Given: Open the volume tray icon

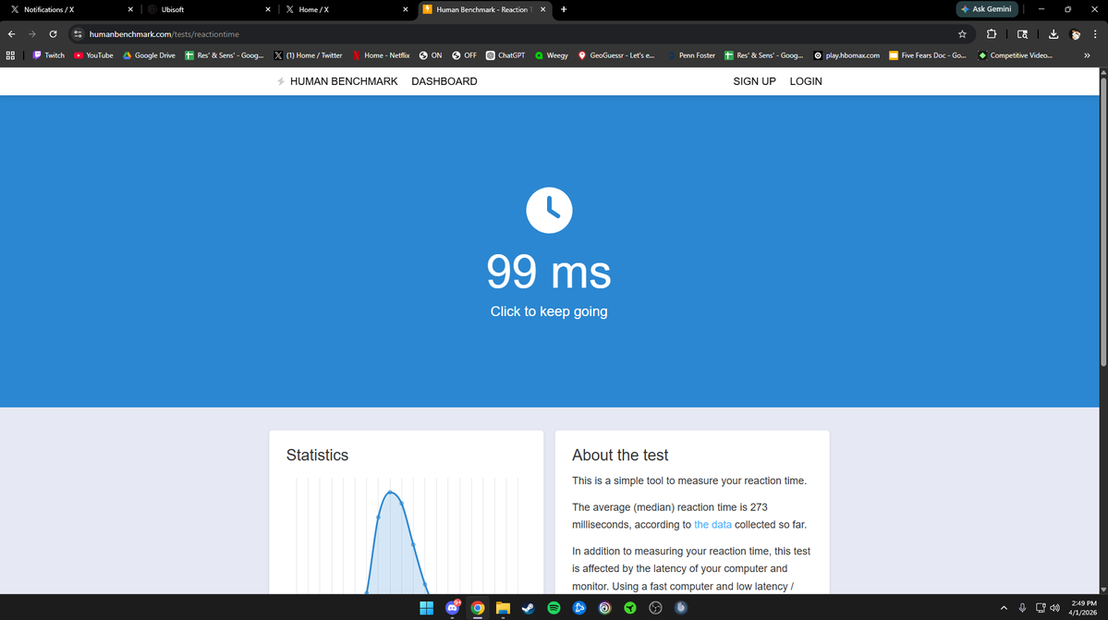Looking at the screenshot, I should [1055, 608].
